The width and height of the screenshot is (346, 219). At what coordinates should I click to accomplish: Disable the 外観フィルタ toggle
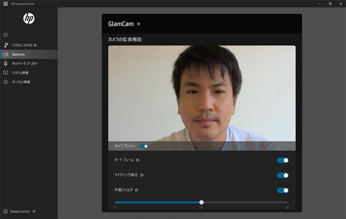(283, 190)
